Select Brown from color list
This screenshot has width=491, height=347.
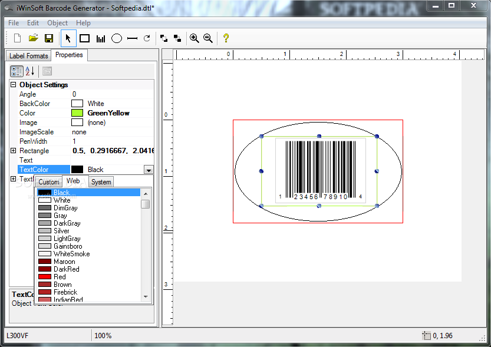point(89,285)
